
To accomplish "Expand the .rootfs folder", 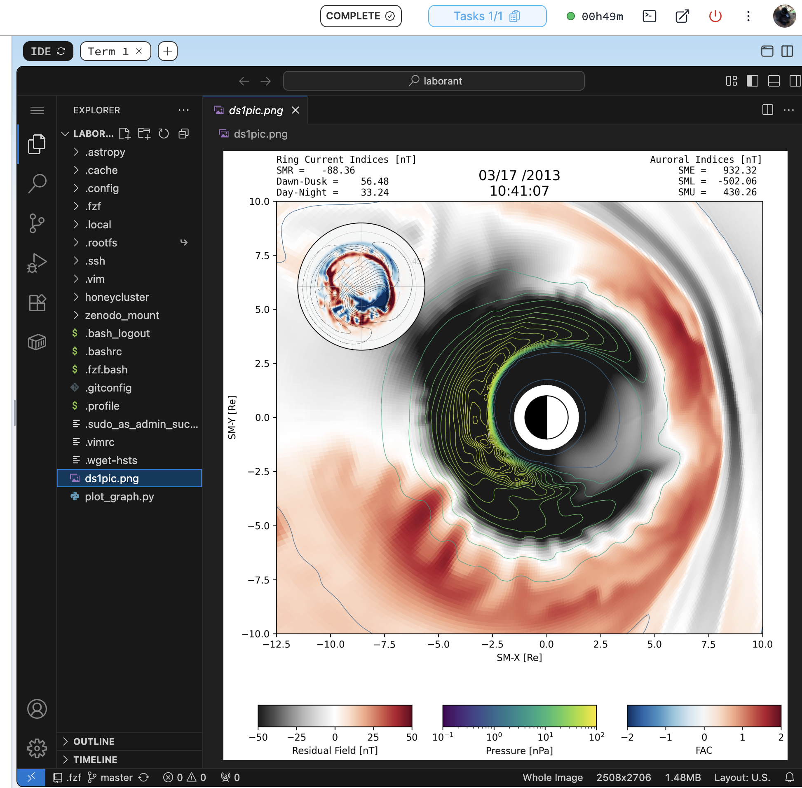I will 129,242.
